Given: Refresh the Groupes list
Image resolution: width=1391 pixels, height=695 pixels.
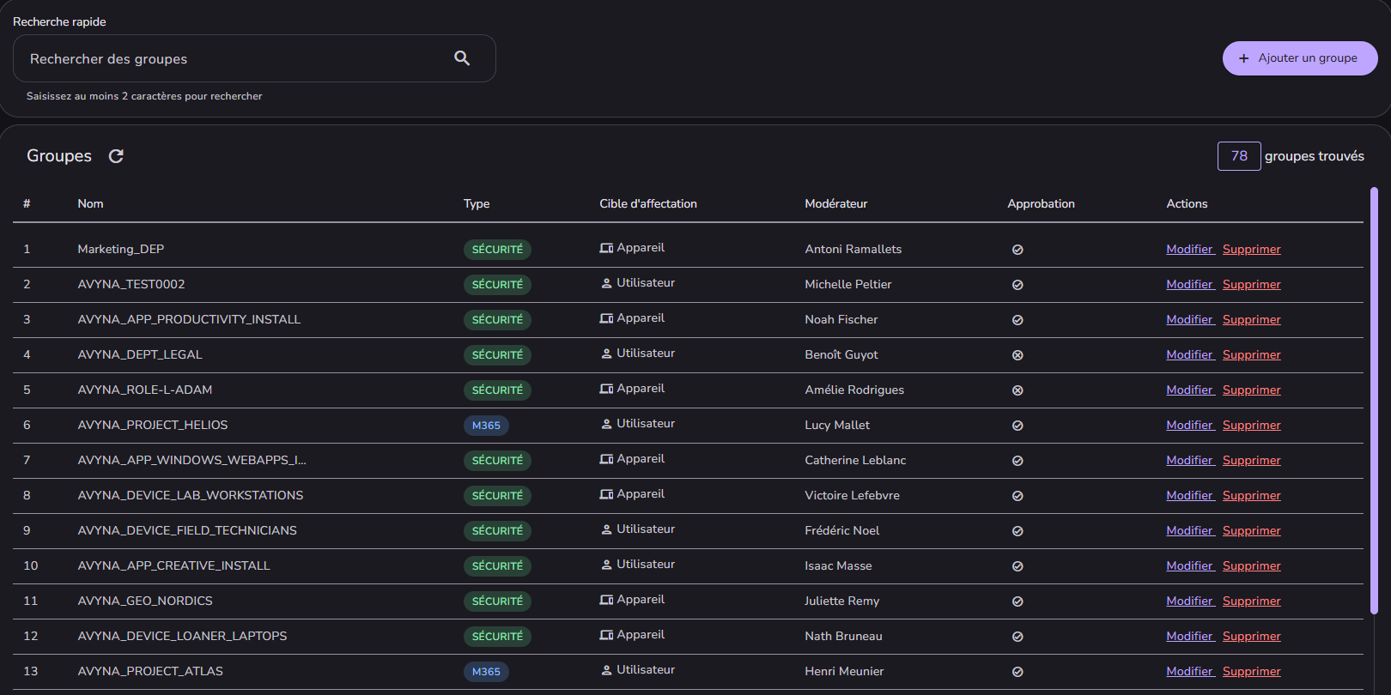Looking at the screenshot, I should tap(116, 156).
